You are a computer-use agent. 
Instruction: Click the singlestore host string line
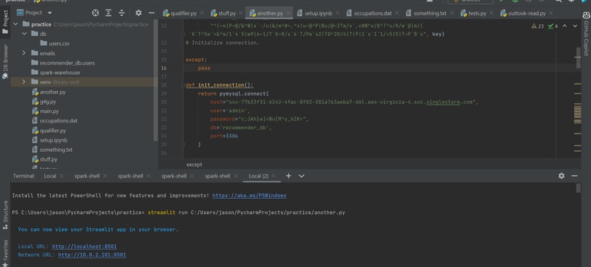coord(344,102)
